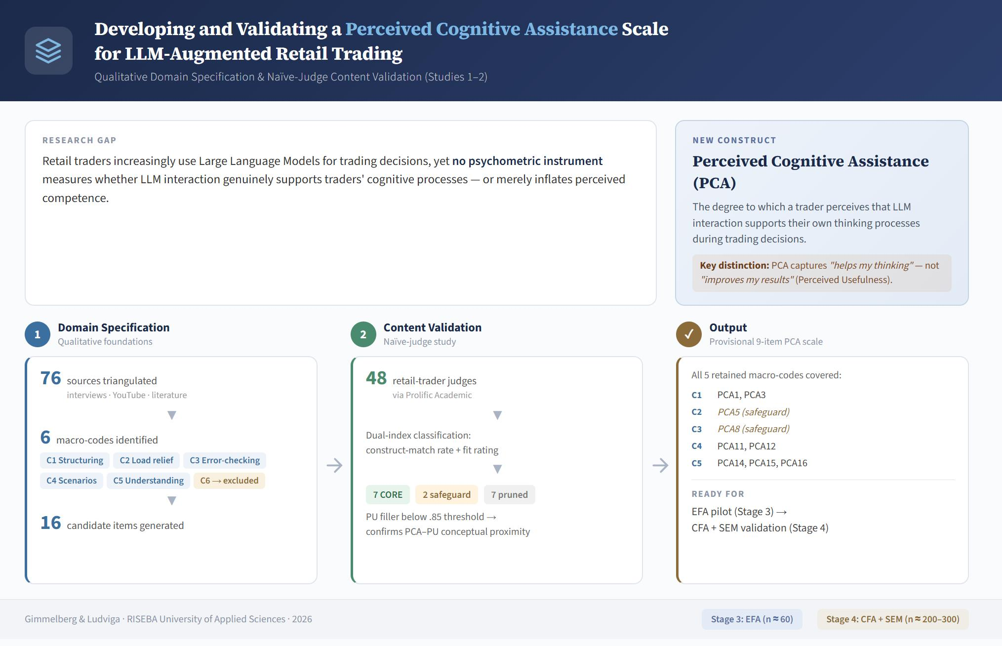The image size is (1002, 646).
Task: Click the number 1 step circle
Action: point(38,334)
